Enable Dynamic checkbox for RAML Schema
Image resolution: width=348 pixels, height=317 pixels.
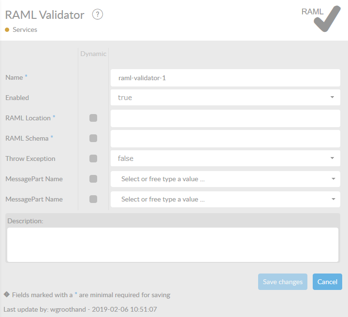click(x=93, y=138)
